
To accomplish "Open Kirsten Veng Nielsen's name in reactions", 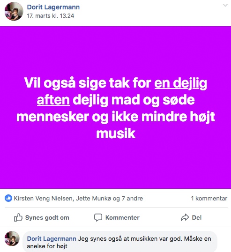I will coord(43,198).
